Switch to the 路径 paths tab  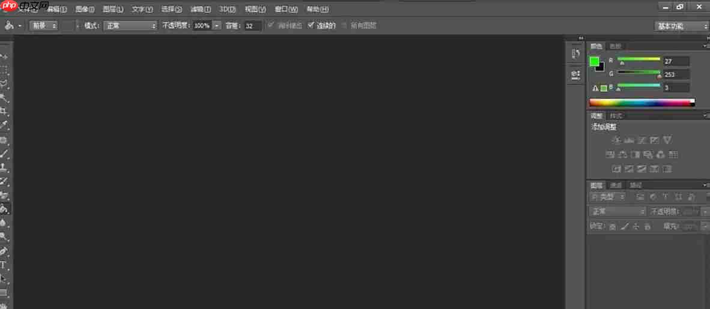(636, 185)
